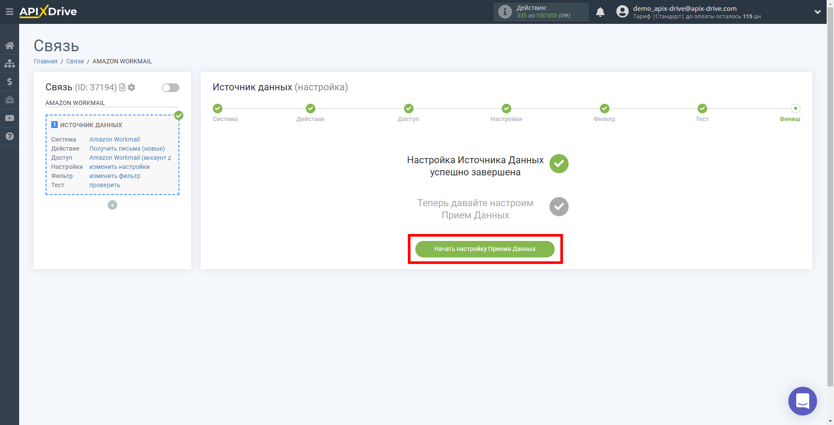Go to the Фильтр step marker
This screenshot has width=834, height=425.
point(605,109)
